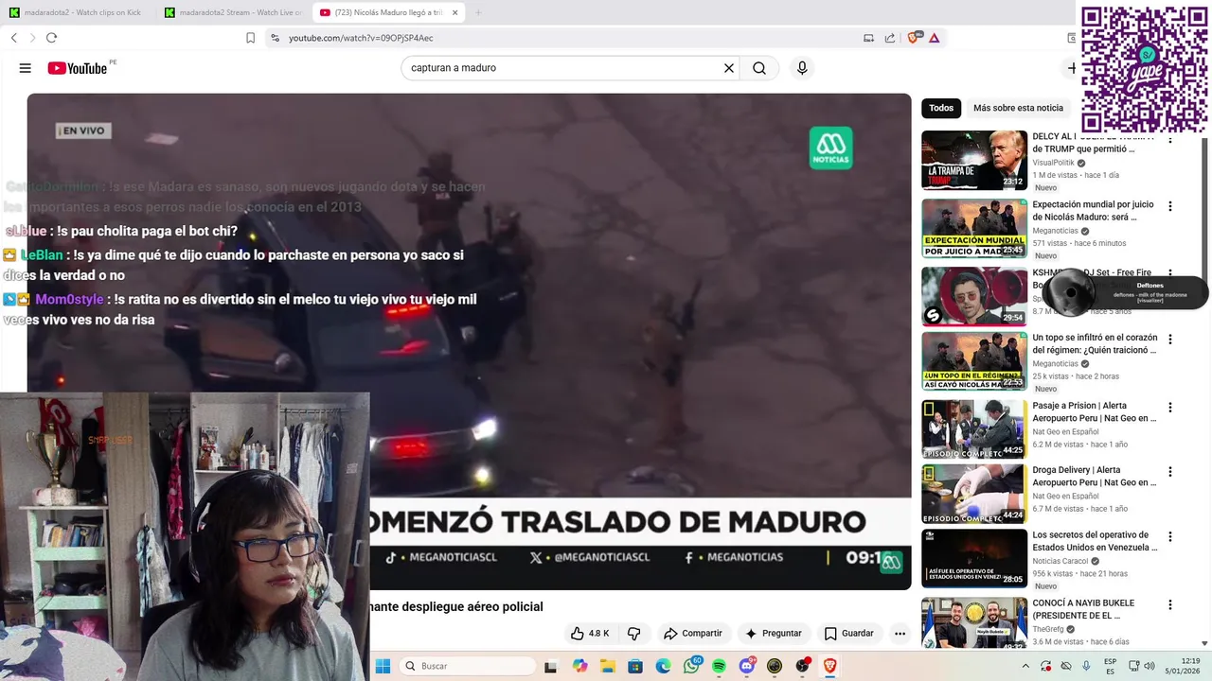The image size is (1212, 681).
Task: Open Pasaje a Prision episode thumbnail
Action: (974, 428)
